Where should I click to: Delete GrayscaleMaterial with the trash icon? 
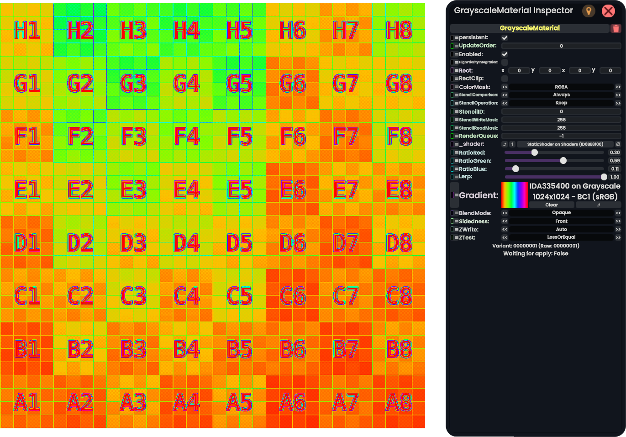click(615, 28)
